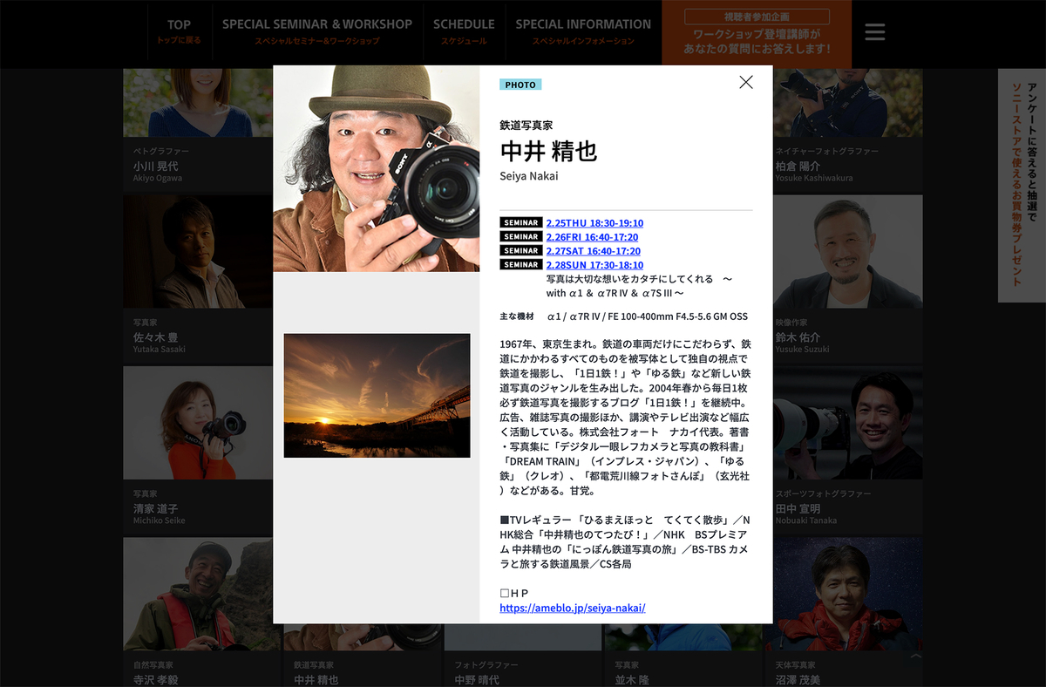Click the SEMINAR badge beside 2.28SUN

click(521, 265)
